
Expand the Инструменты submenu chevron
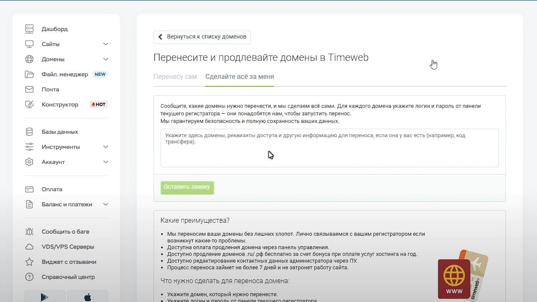pos(106,147)
